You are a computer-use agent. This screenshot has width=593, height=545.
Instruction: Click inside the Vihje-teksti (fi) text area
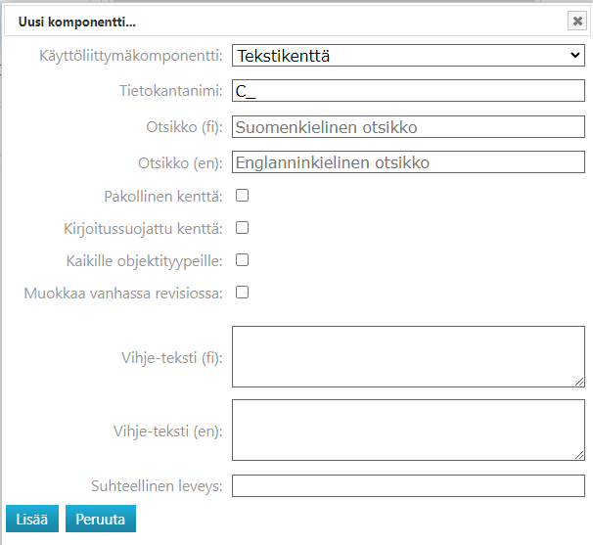[408, 356]
